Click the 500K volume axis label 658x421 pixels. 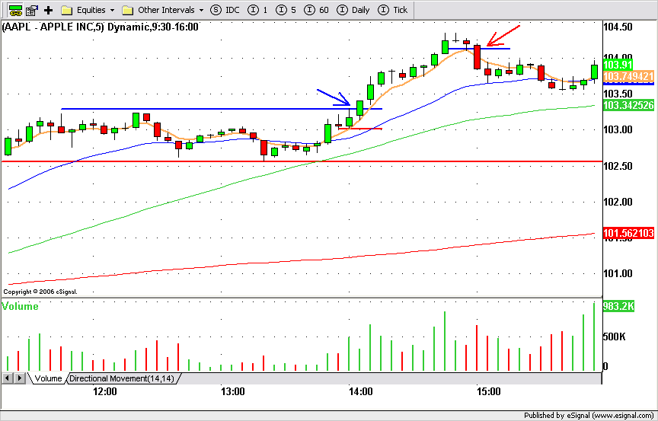tap(615, 336)
